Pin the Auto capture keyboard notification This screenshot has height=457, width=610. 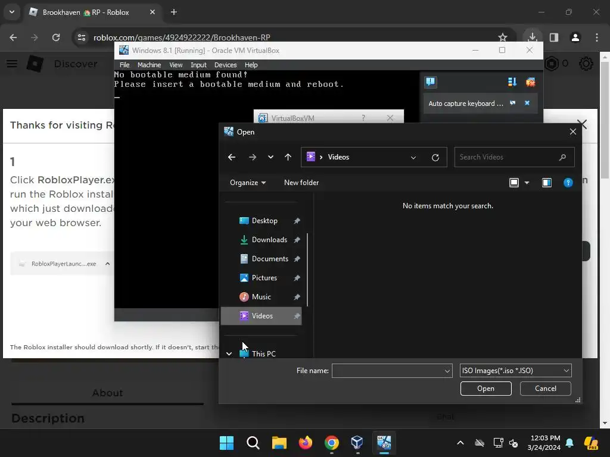coord(513,103)
